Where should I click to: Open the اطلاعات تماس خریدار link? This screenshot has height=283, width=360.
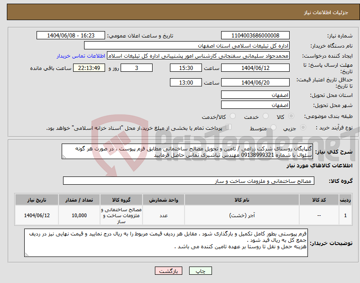(x=81, y=56)
